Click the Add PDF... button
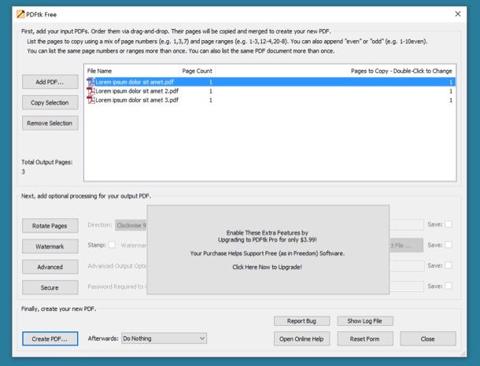Image resolution: width=480 pixels, height=366 pixels. pos(50,82)
